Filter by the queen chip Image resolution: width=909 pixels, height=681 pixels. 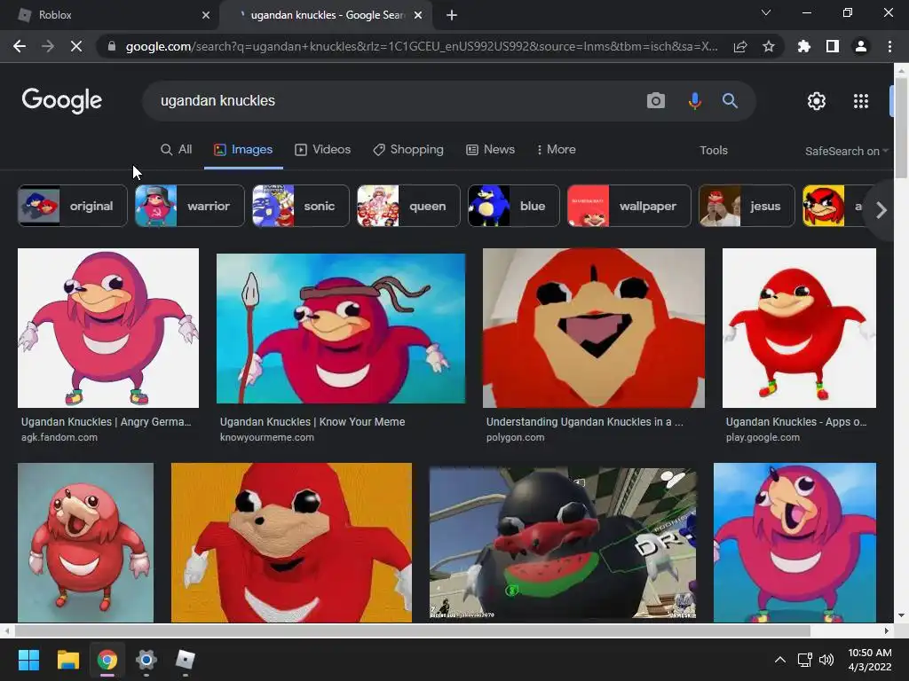pos(408,206)
